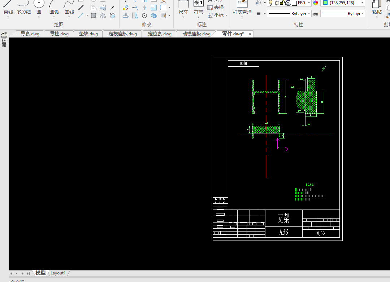Image resolution: width=390 pixels, height=282 pixels.
Task: Close the 零件.dwg drawing tab
Action: click(x=250, y=34)
